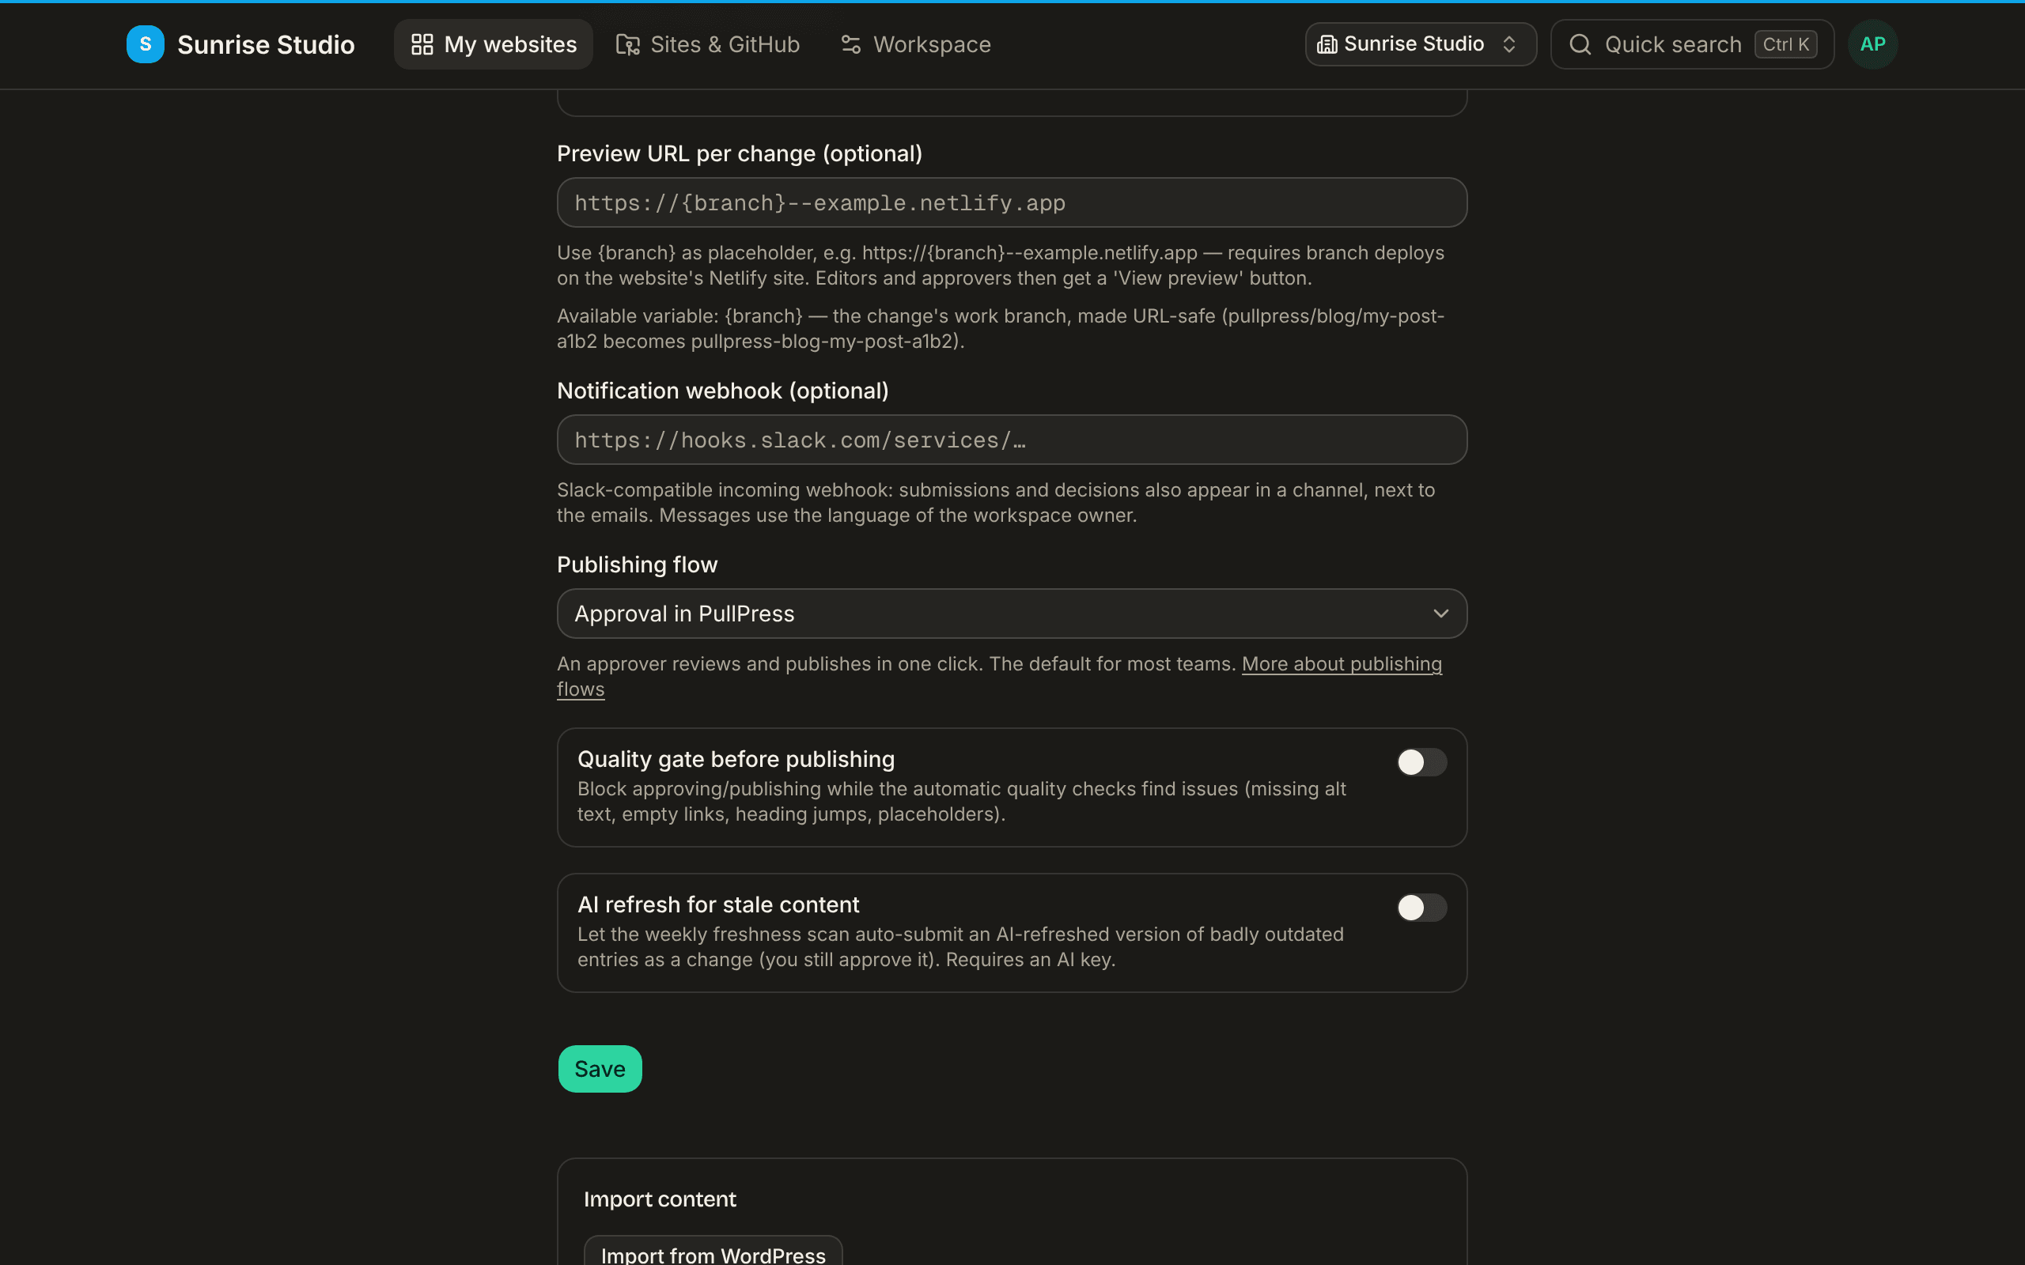2025x1265 pixels.
Task: Click the Publishing flow chevron arrow
Action: 1441,614
